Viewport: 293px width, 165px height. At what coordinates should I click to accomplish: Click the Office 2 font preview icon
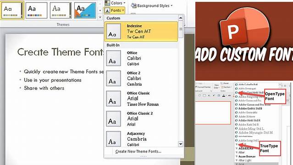[x=114, y=78]
